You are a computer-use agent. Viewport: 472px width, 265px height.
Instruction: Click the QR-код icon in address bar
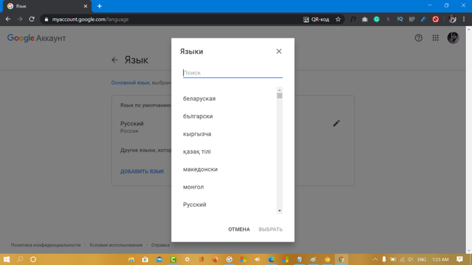tap(307, 19)
